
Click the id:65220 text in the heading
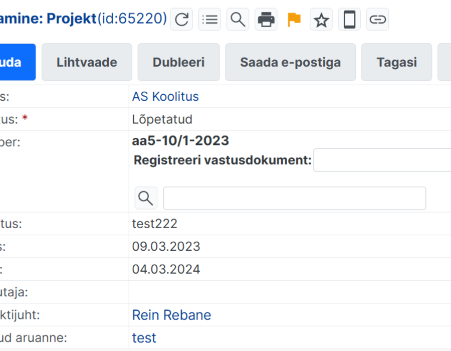coord(132,19)
